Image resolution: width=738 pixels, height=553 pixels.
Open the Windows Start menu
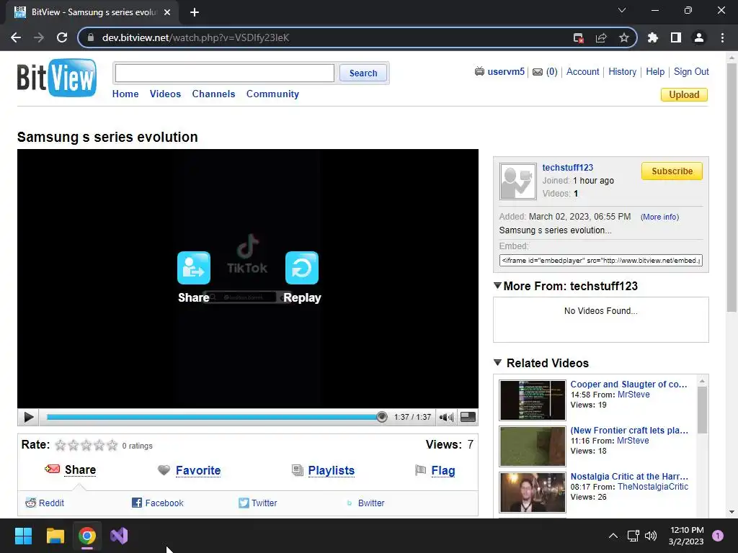point(23,536)
